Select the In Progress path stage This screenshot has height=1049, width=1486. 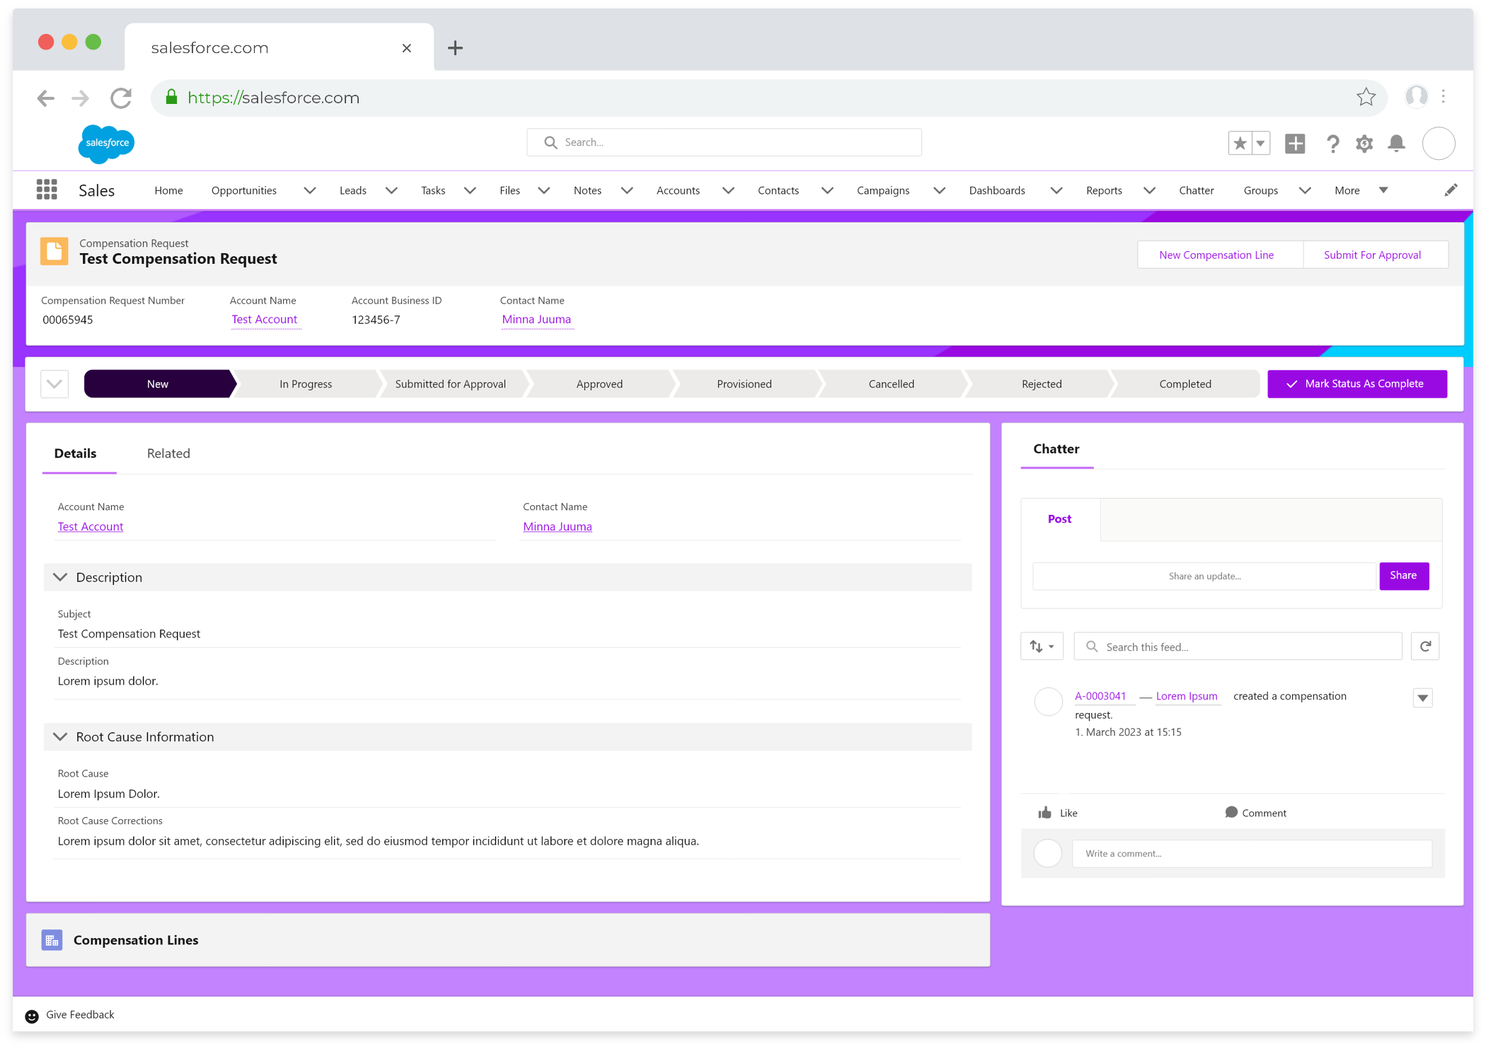click(x=306, y=383)
